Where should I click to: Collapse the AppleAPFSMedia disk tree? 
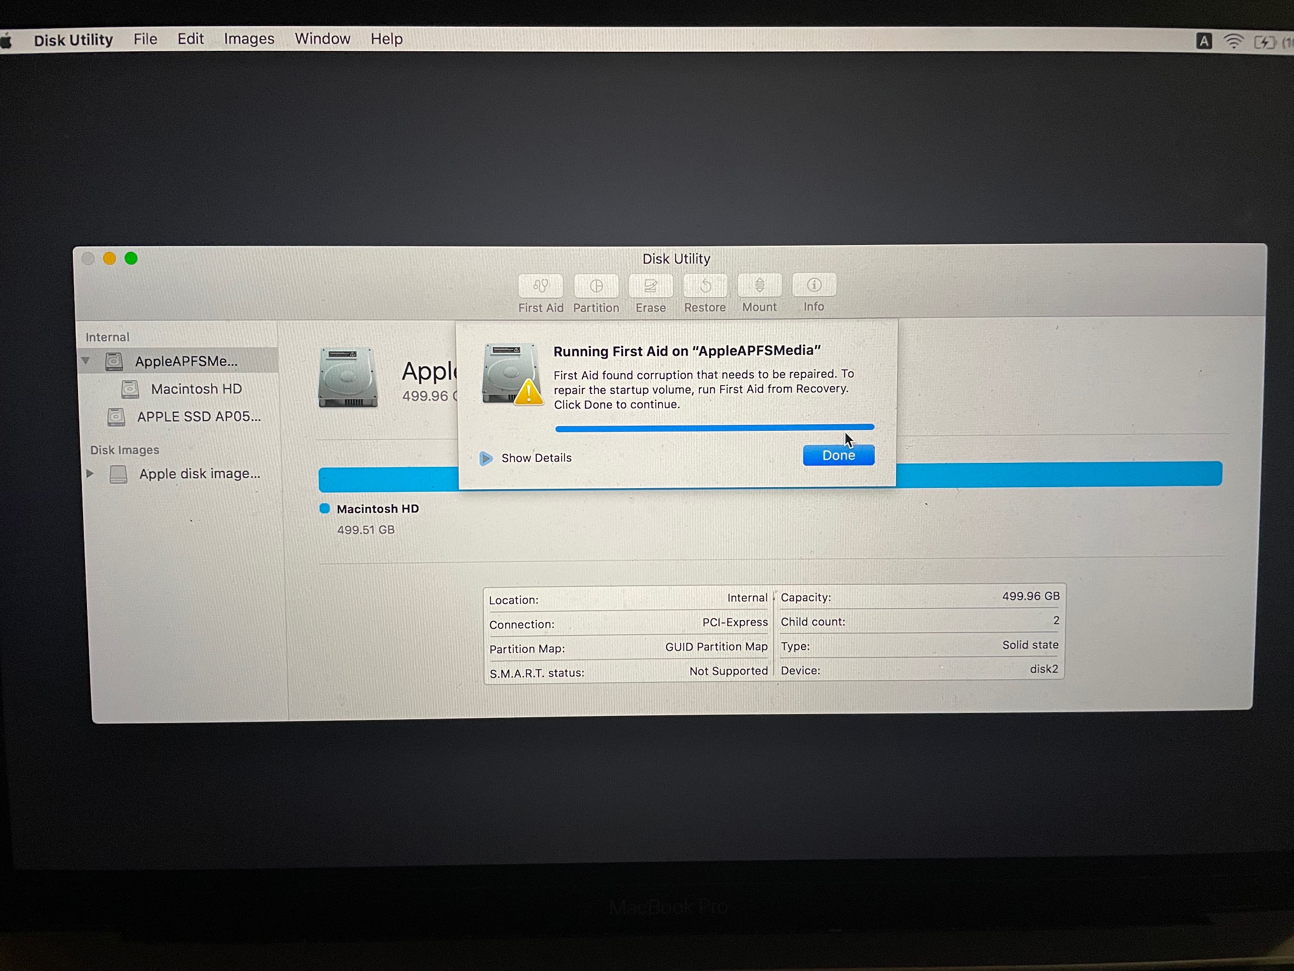86,361
